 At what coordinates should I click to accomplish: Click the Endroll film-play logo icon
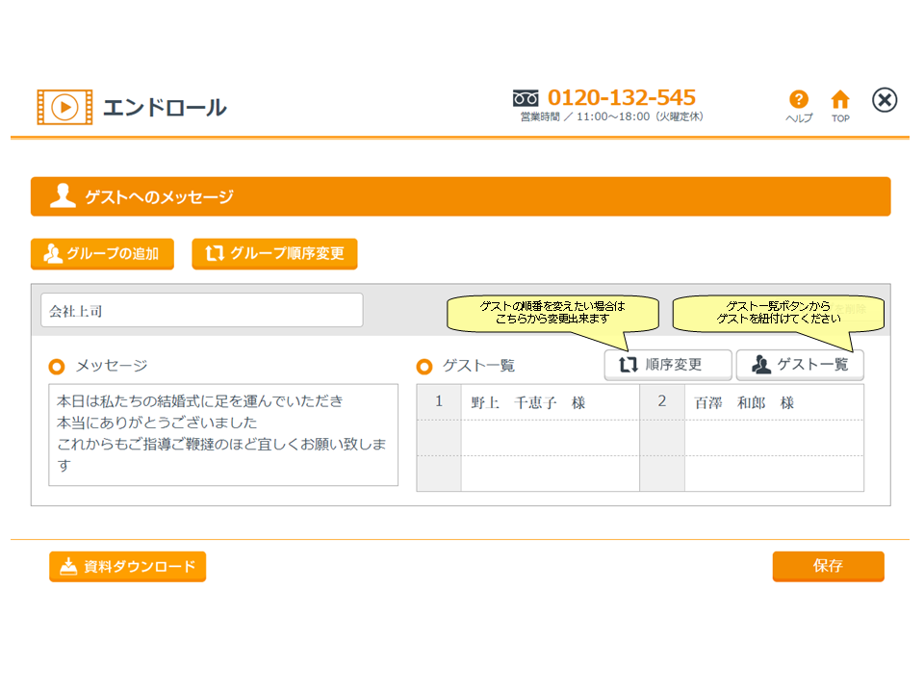(x=65, y=107)
